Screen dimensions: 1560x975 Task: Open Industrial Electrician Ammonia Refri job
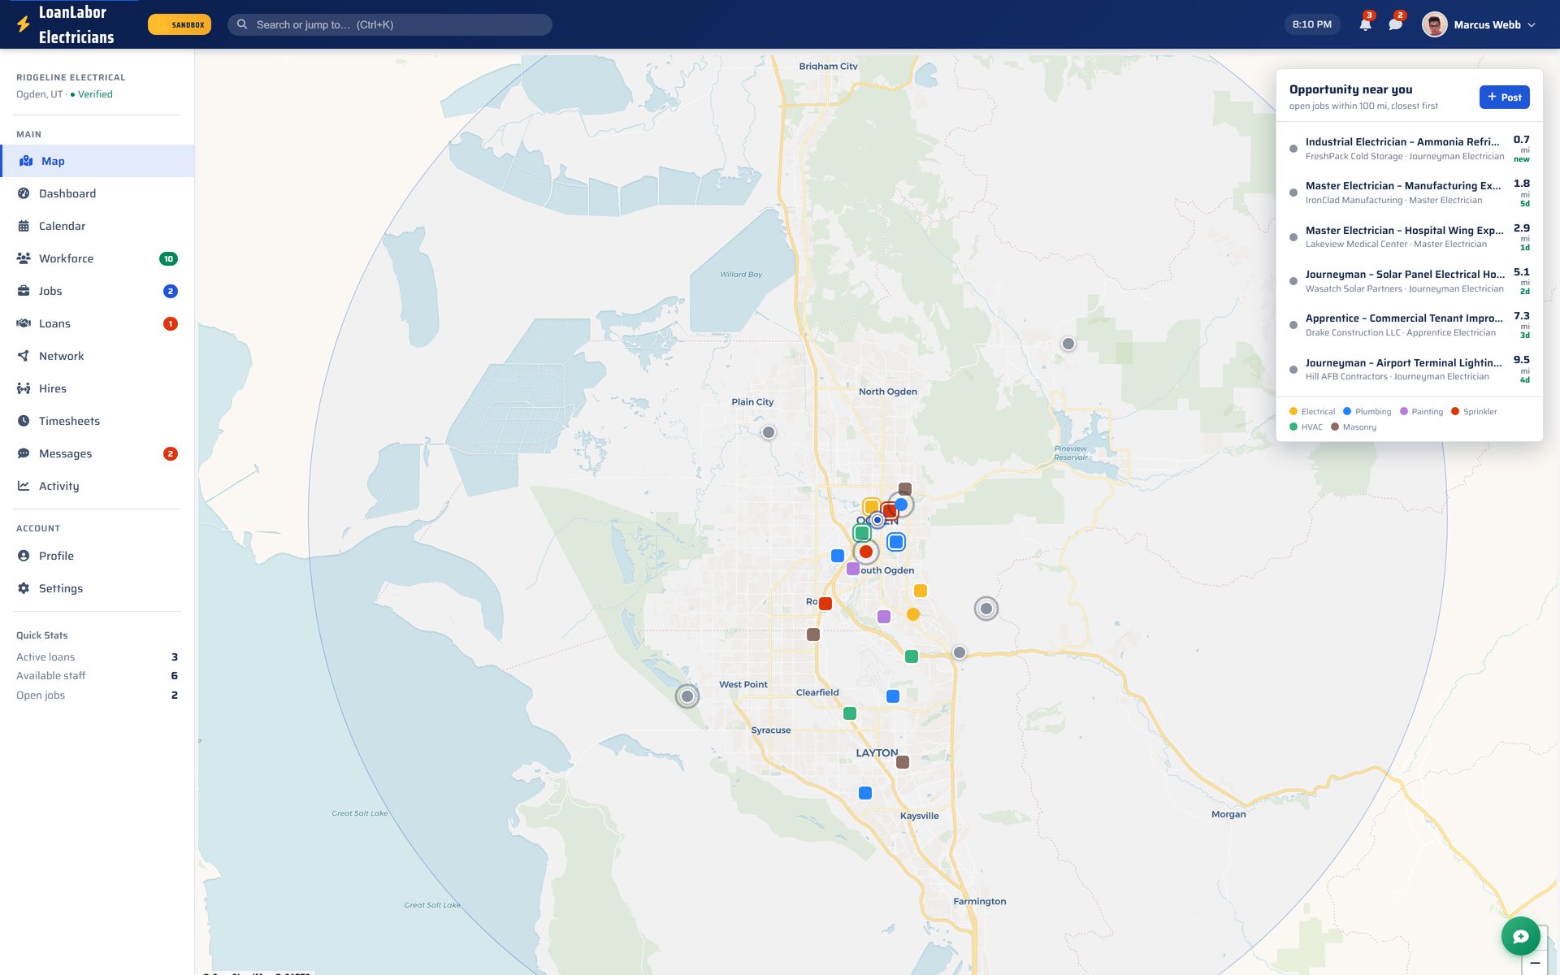[x=1409, y=149]
